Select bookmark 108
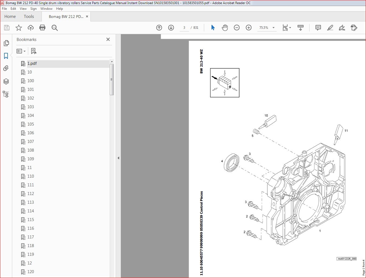 pyautogui.click(x=30, y=150)
